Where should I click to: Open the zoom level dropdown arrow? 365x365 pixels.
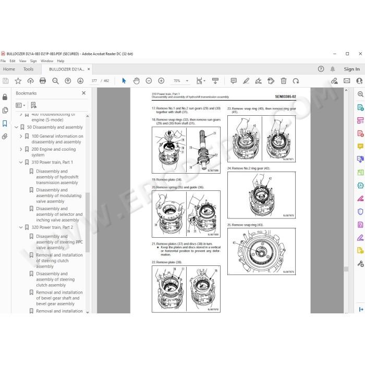pos(187,81)
